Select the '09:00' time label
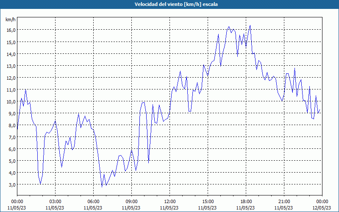 coord(131,202)
